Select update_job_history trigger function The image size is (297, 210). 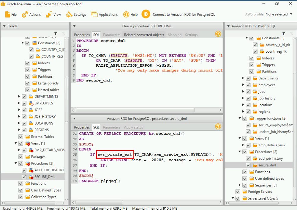pos(275,132)
